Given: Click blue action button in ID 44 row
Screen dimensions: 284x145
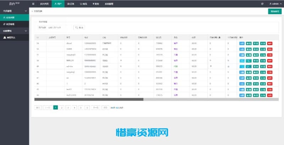Looking at the screenshot, I should click(x=242, y=95).
